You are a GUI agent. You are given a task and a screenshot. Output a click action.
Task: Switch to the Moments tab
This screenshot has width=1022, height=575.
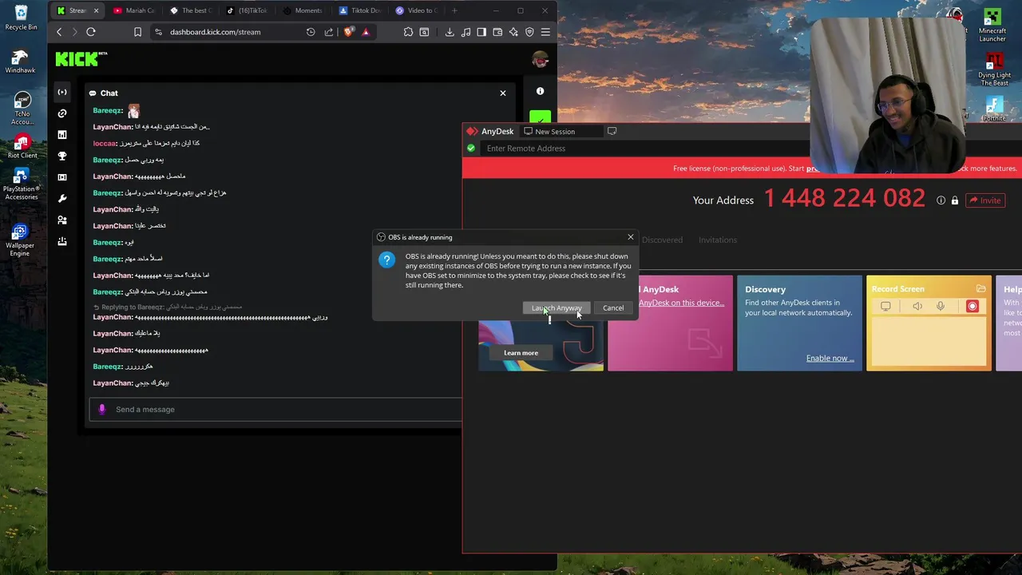tap(303, 10)
